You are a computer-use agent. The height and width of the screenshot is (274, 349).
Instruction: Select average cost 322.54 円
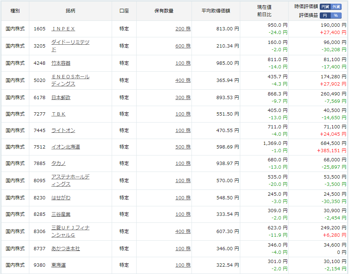click(x=227, y=265)
